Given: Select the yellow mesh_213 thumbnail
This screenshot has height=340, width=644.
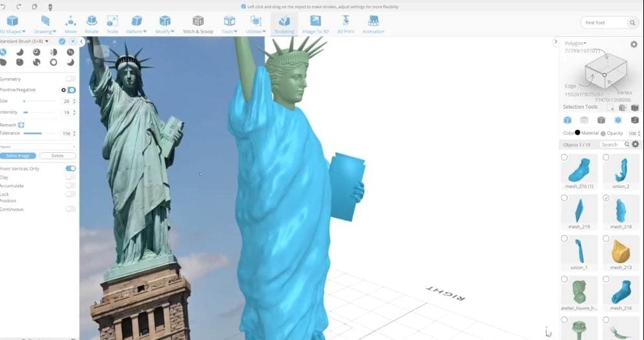Looking at the screenshot, I should point(621,251).
